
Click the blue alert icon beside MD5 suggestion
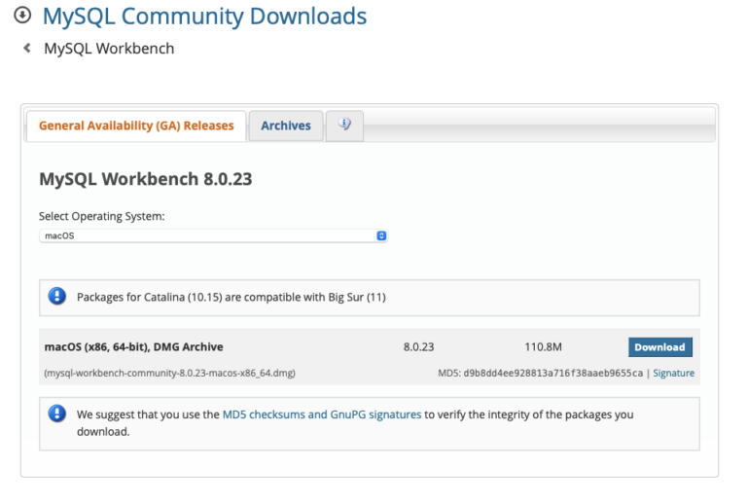[x=57, y=414]
